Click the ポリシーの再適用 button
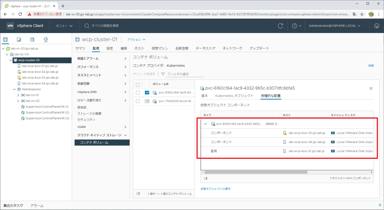Screen dimensions: 384x210 pyautogui.click(x=144, y=74)
